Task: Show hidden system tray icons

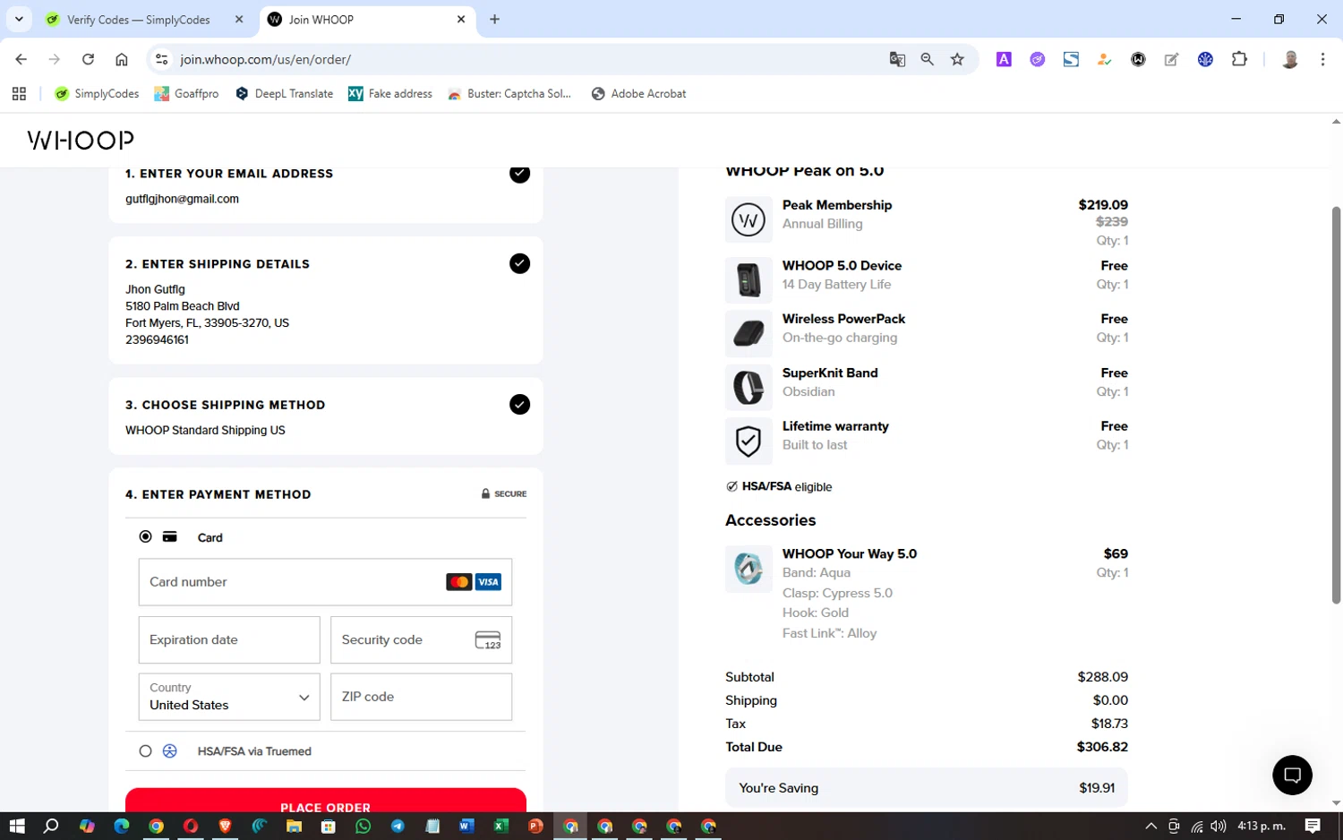Action: 1151,826
